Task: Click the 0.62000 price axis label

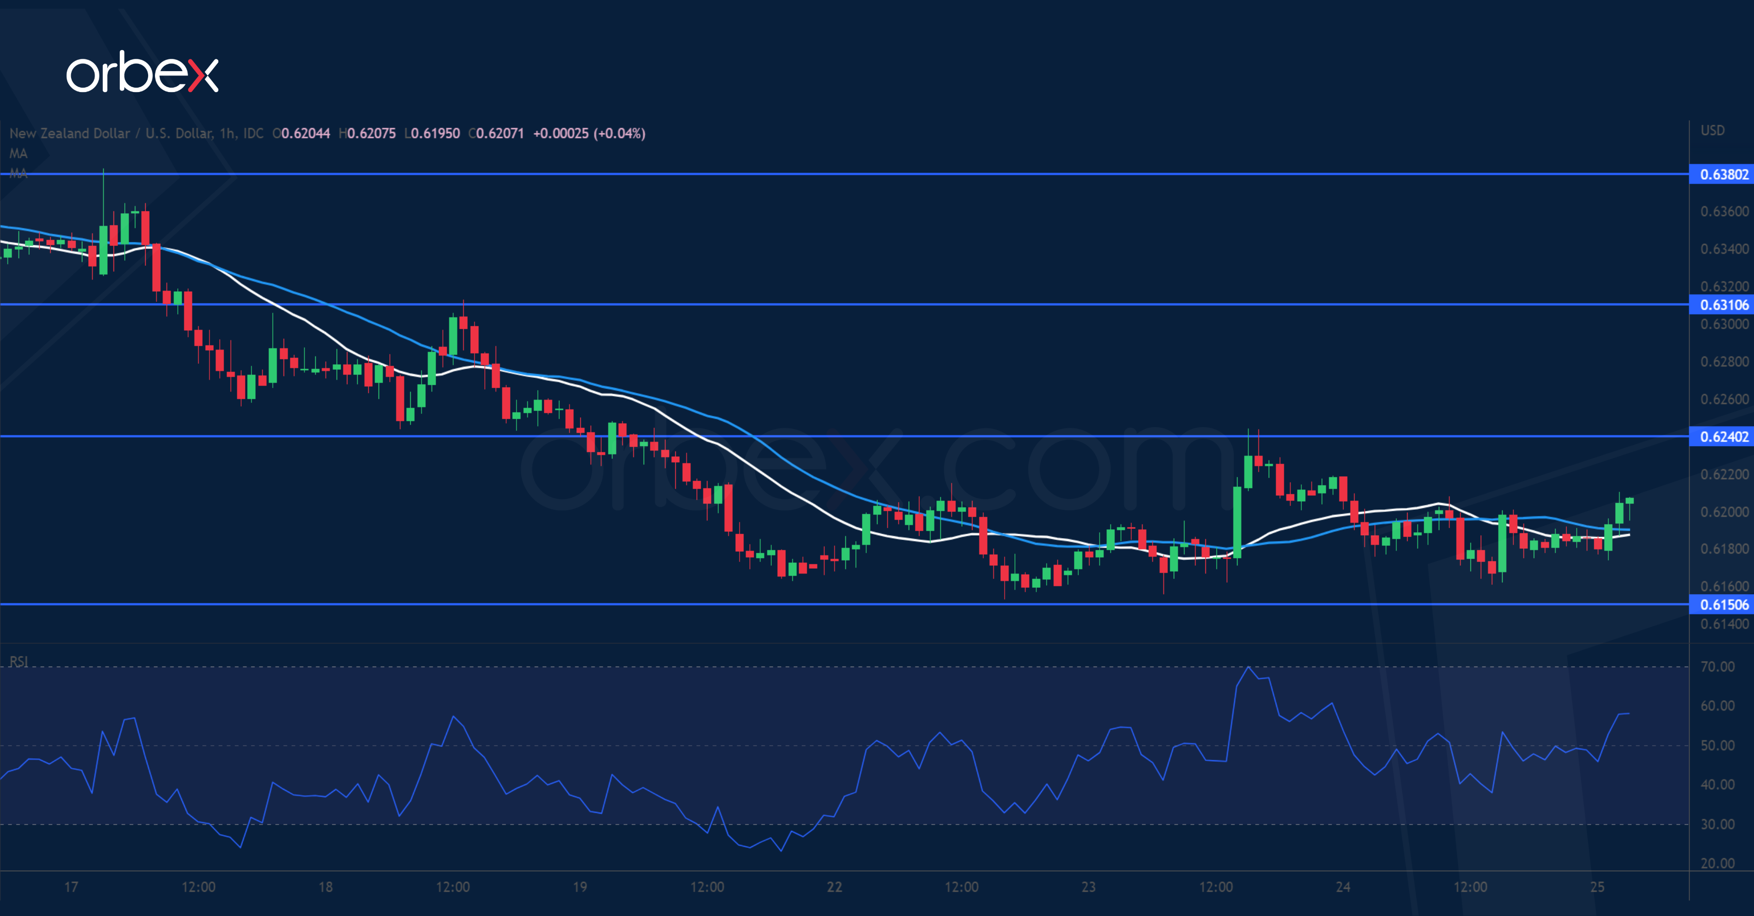Action: [1724, 512]
